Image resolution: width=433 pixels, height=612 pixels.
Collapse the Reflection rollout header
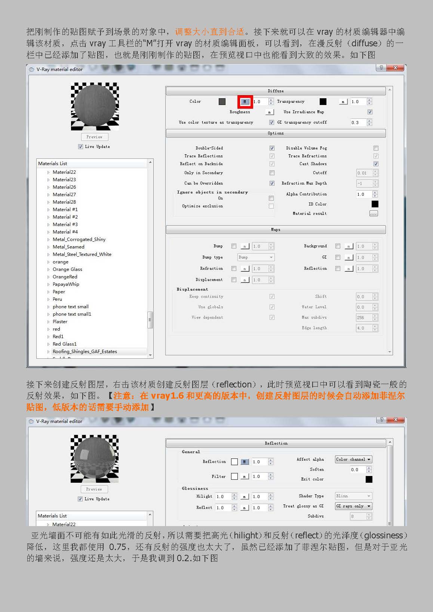[276, 443]
